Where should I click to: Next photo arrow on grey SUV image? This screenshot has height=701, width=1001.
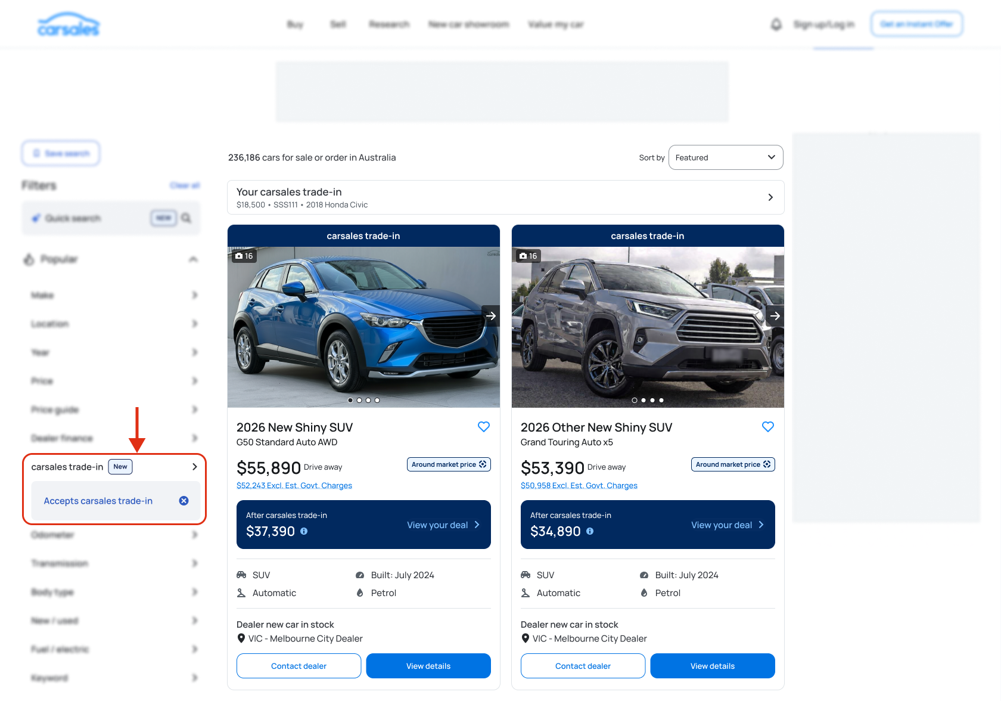775,316
